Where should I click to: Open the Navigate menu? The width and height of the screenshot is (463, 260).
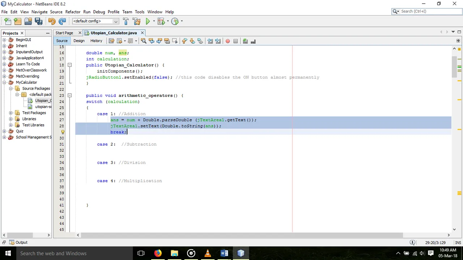click(x=39, y=12)
